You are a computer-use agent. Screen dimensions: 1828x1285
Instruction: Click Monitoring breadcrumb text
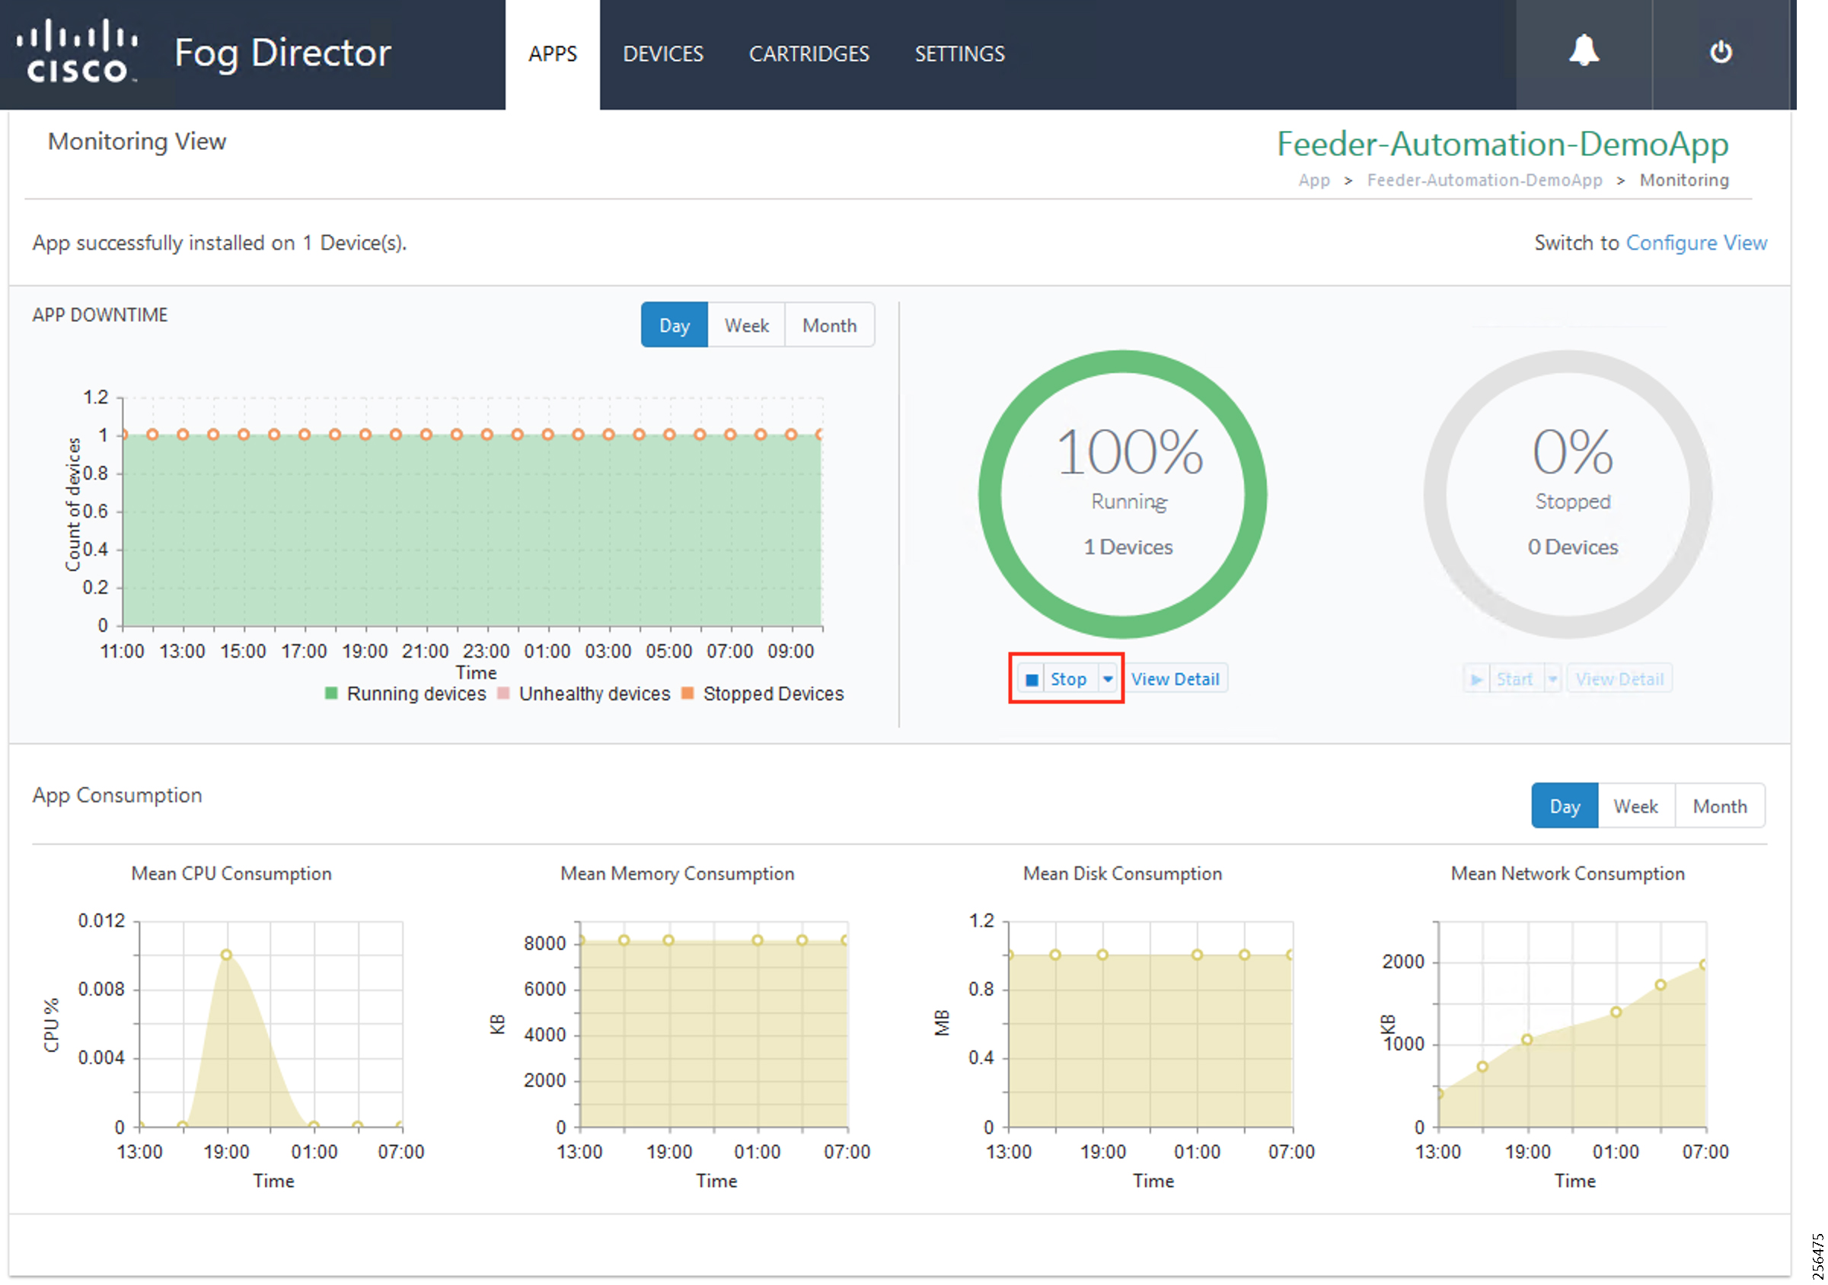[x=1684, y=180]
